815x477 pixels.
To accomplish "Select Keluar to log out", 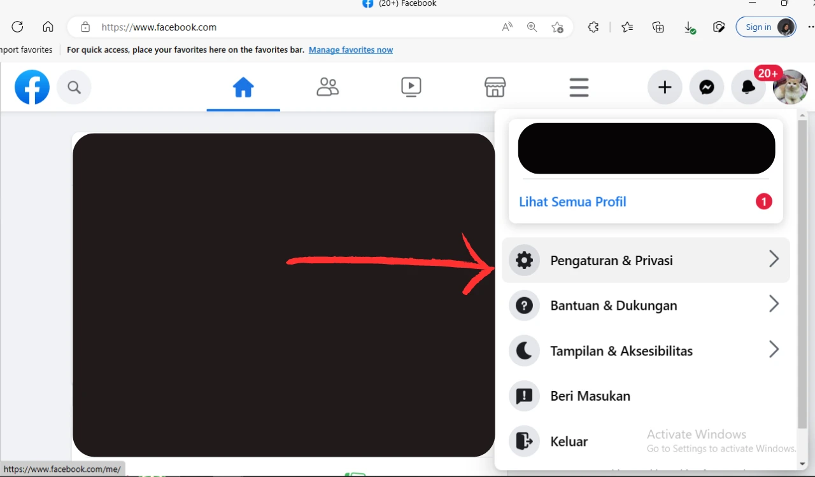I will pos(646,441).
